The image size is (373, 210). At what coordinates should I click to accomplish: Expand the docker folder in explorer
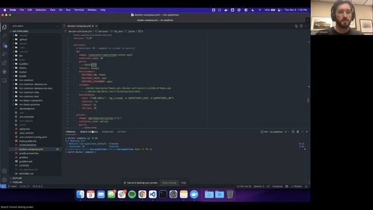pyautogui.click(x=23, y=72)
